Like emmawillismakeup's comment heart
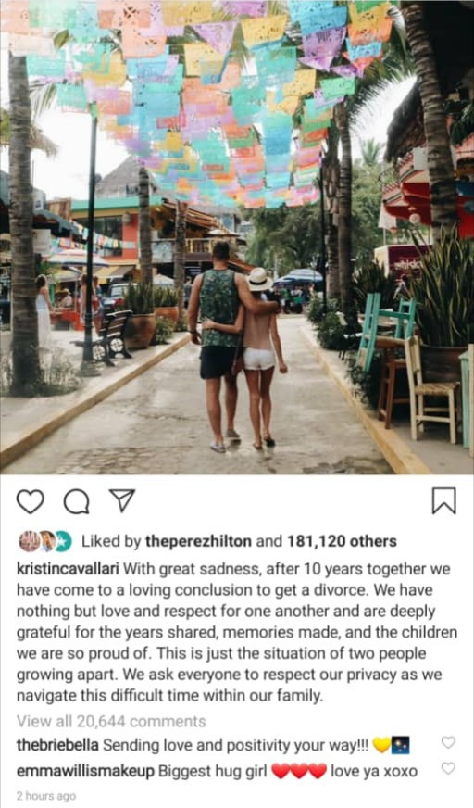Viewport: 474px width, 808px height. (448, 768)
